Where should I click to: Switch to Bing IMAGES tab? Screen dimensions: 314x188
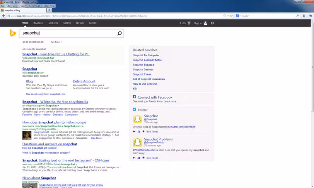coord(38,23)
